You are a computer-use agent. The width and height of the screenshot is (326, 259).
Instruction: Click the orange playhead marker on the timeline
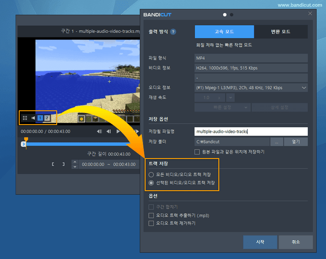pyautogui.click(x=26, y=139)
